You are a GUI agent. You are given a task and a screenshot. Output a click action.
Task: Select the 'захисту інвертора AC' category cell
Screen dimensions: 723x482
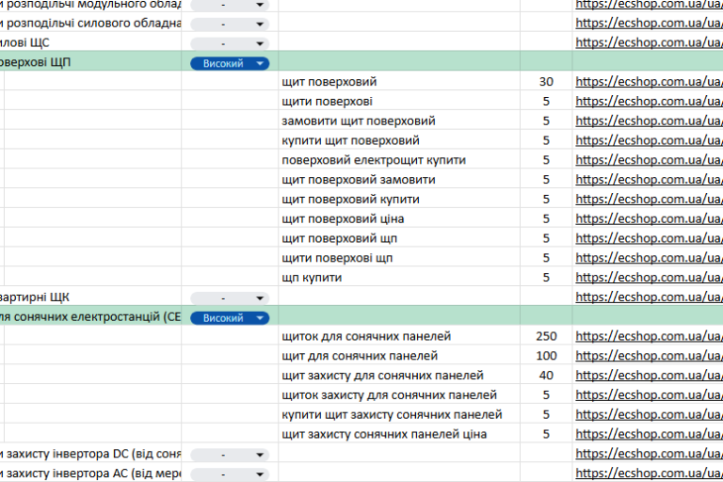90,474
